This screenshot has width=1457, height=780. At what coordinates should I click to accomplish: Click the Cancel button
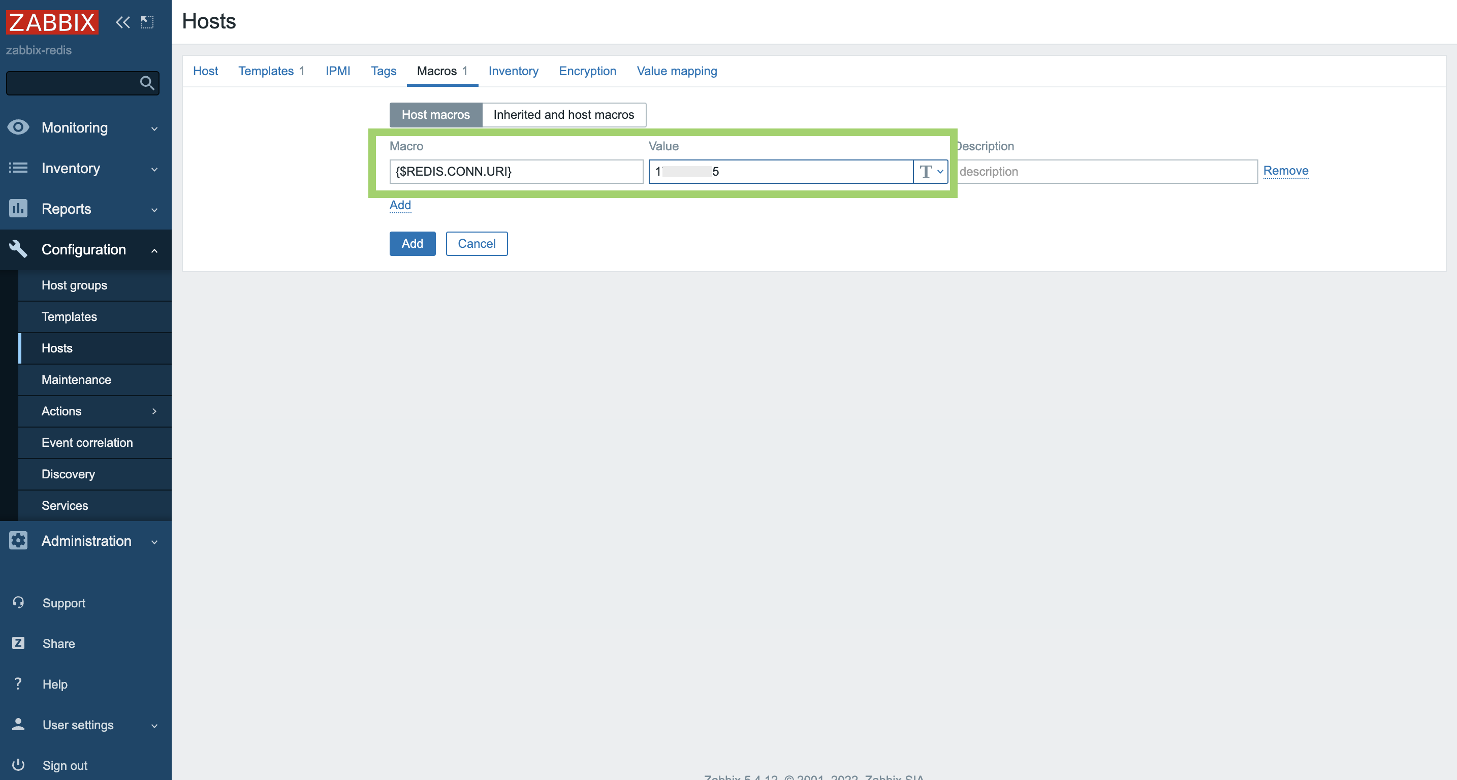[x=477, y=243]
